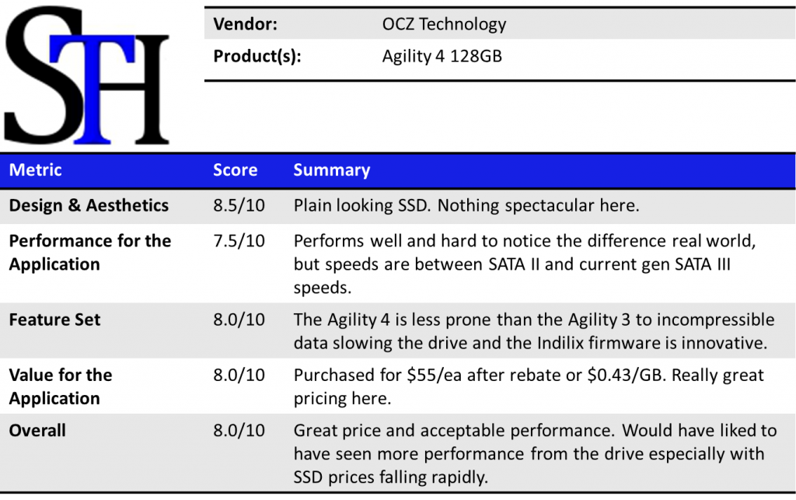Image resolution: width=796 pixels, height=500 pixels.
Task: Select the Design & Aesthetics row label
Action: click(89, 205)
